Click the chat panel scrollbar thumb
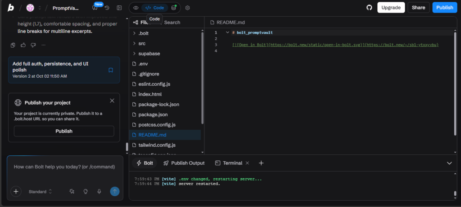 (x=127, y=146)
